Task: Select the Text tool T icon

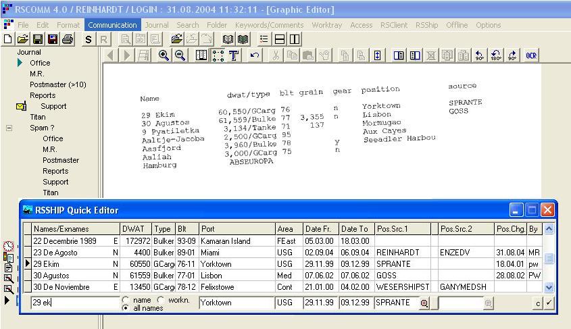Action: [x=234, y=55]
